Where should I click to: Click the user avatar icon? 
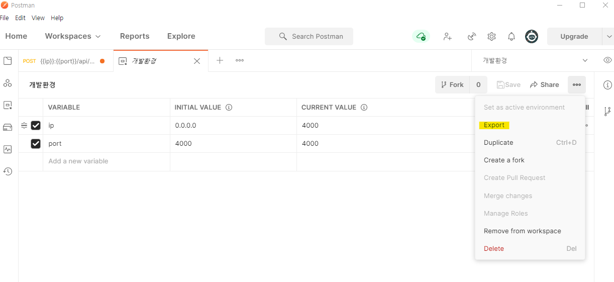click(532, 36)
